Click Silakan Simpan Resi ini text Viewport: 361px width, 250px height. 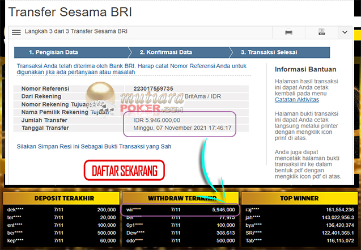coord(94,147)
